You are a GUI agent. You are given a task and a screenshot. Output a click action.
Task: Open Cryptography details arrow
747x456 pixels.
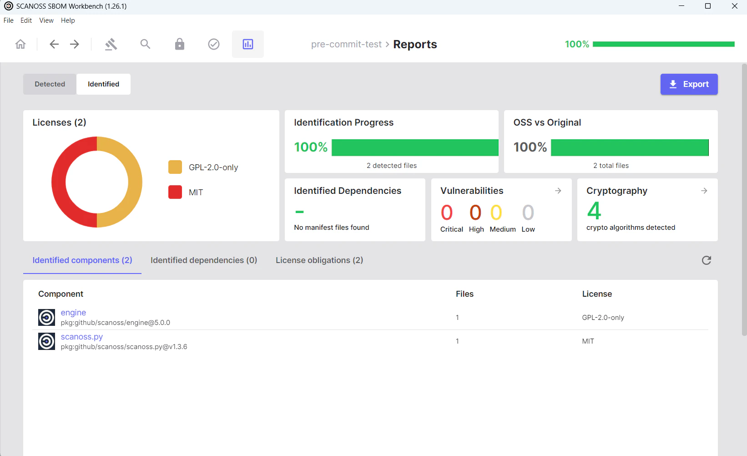(x=704, y=191)
